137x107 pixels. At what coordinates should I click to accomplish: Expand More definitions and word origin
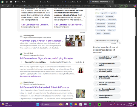pos(107,41)
